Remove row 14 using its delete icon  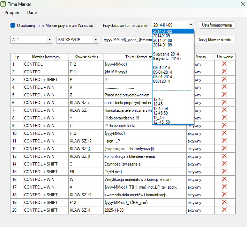point(224,164)
